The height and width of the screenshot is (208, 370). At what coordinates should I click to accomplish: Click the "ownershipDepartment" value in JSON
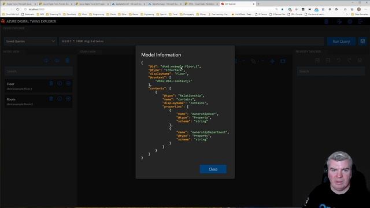[209, 132]
